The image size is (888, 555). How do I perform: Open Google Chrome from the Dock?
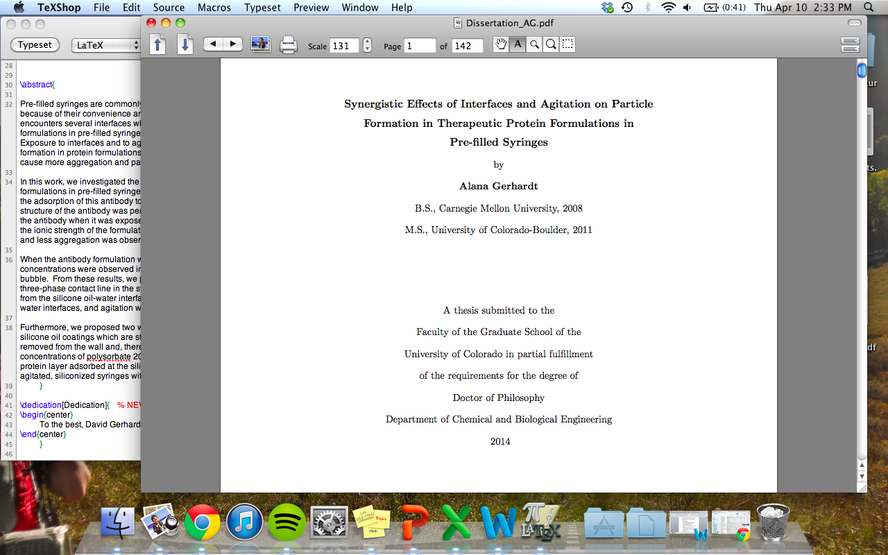point(203,522)
